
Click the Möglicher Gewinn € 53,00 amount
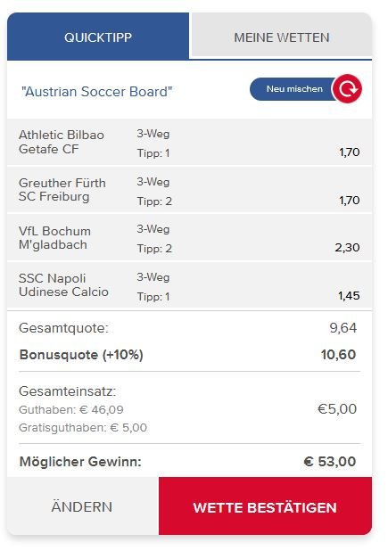[330, 461]
